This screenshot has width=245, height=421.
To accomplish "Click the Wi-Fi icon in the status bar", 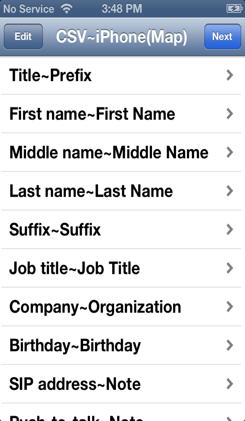I will (67, 8).
